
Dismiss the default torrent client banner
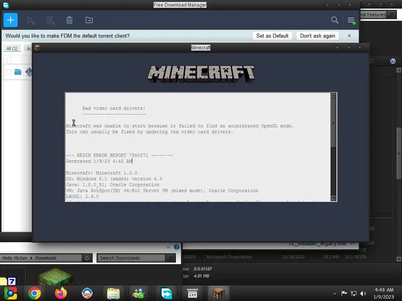(x=349, y=36)
